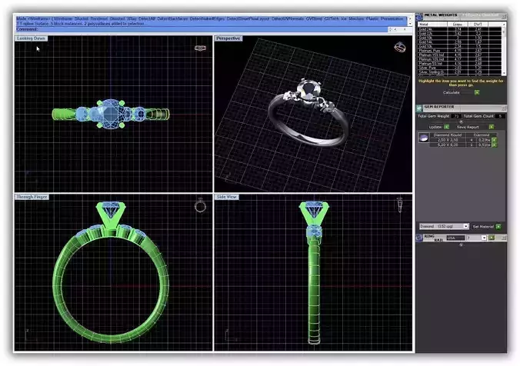
Task: Click Diamond Round column header
Action: click(x=448, y=135)
